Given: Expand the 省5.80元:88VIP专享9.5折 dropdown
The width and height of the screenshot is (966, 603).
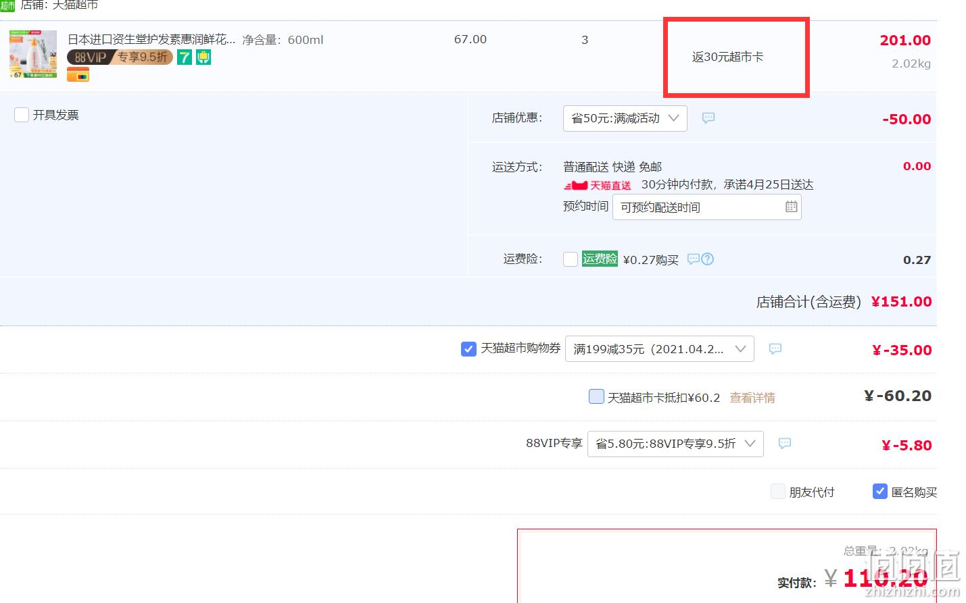Looking at the screenshot, I should pyautogui.click(x=675, y=444).
